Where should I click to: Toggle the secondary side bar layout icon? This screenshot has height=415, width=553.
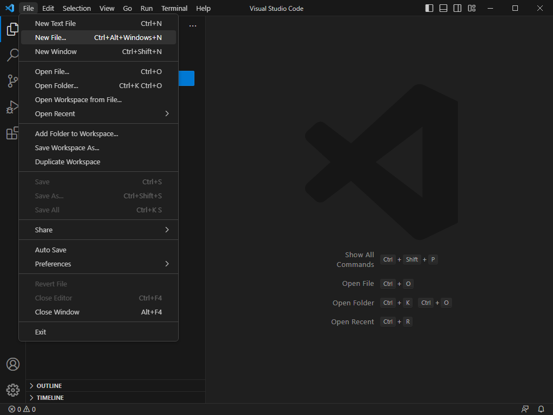457,8
